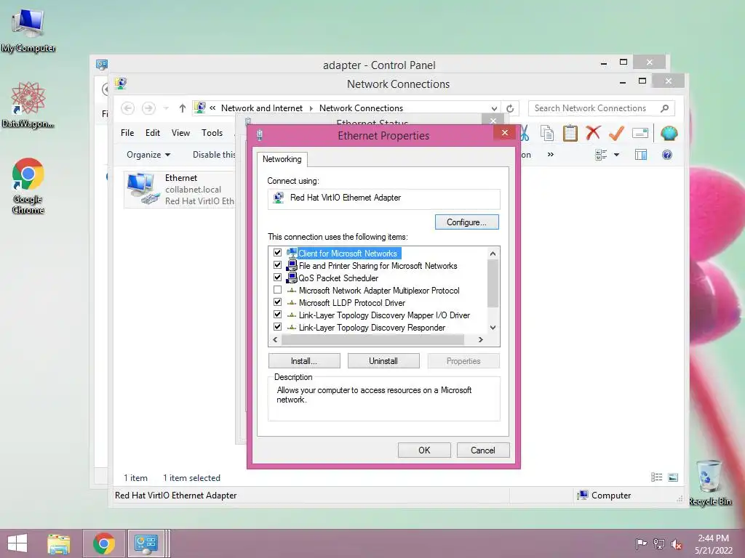Image resolution: width=745 pixels, height=558 pixels.
Task: Select the Ethernet adapter icon
Action: click(142, 188)
